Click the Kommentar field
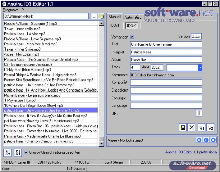 click(x=166, y=75)
